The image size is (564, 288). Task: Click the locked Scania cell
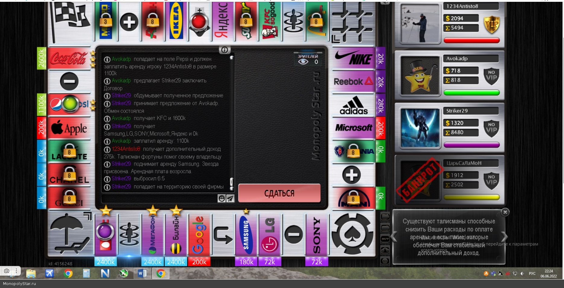coord(353,151)
